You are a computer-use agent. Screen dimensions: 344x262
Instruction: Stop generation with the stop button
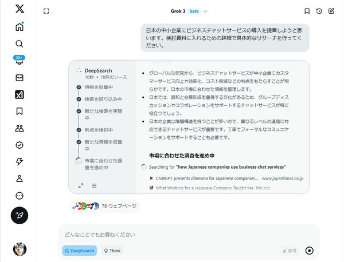310,251
